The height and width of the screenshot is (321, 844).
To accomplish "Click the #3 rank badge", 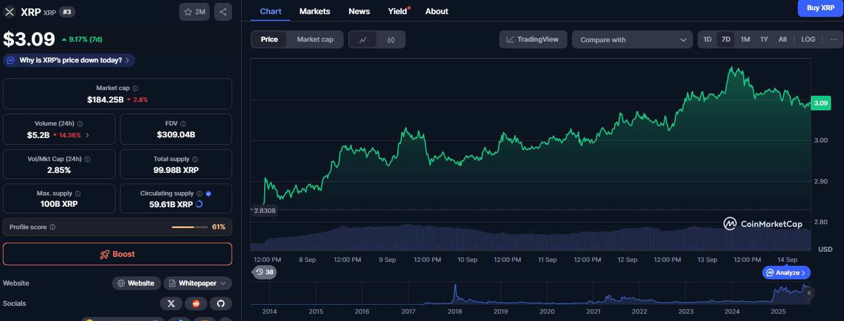I will (x=68, y=12).
